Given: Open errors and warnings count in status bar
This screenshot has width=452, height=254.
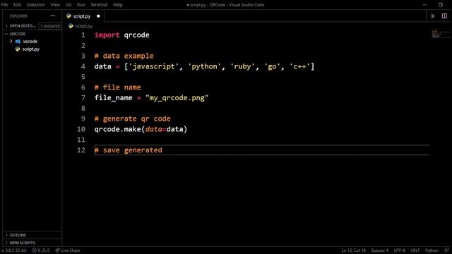Looking at the screenshot, I should 41,250.
